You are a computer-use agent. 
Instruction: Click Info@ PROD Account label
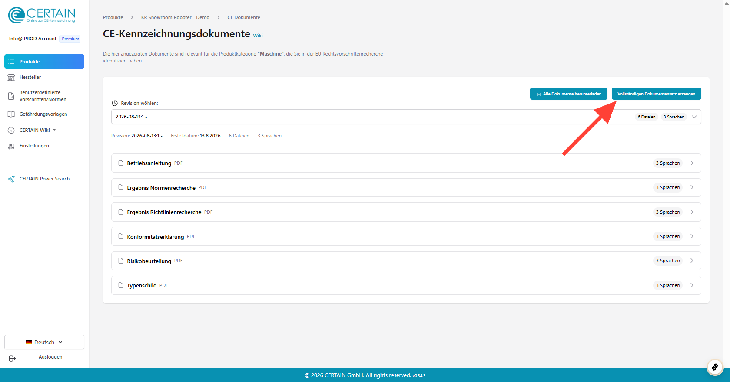pos(33,39)
